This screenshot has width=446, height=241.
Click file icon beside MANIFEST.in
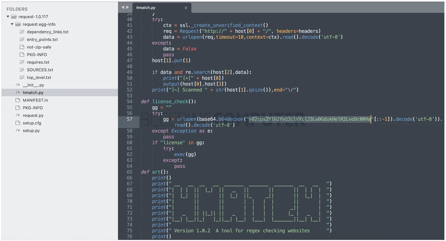18,100
